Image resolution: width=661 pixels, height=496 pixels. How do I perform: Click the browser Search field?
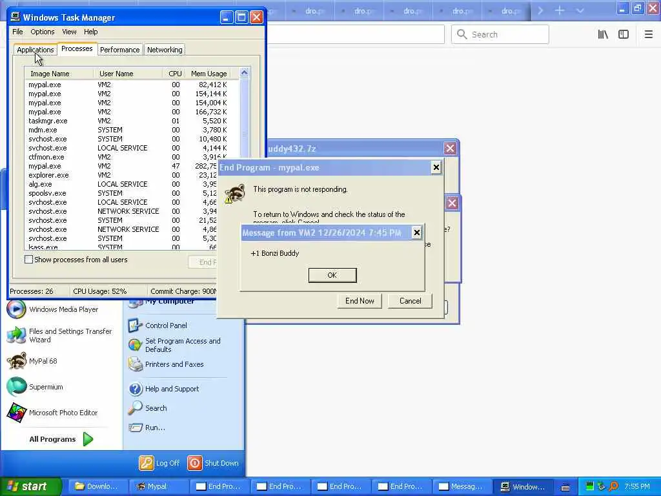click(500, 35)
